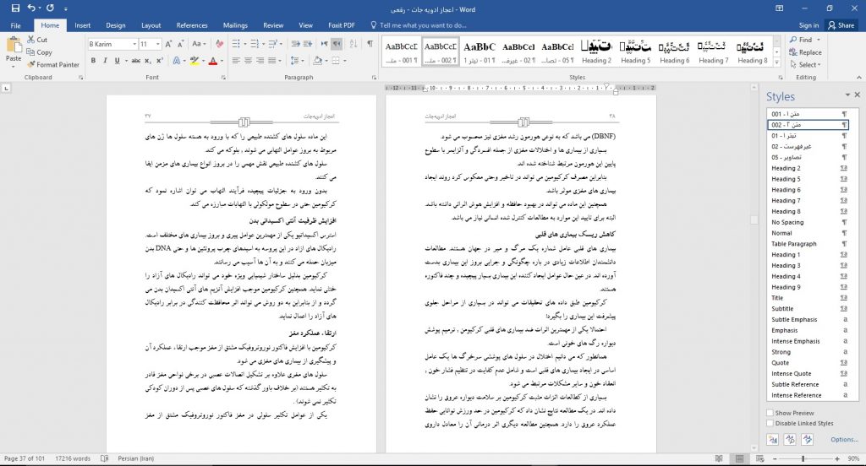The image size is (866, 466).
Task: Open Style Inspector icon in Styles pane
Action: (790, 440)
